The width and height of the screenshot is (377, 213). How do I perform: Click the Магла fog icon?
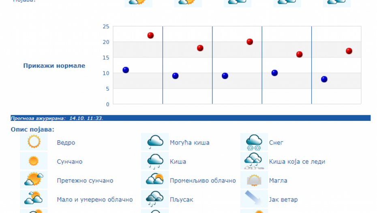pos(254,180)
